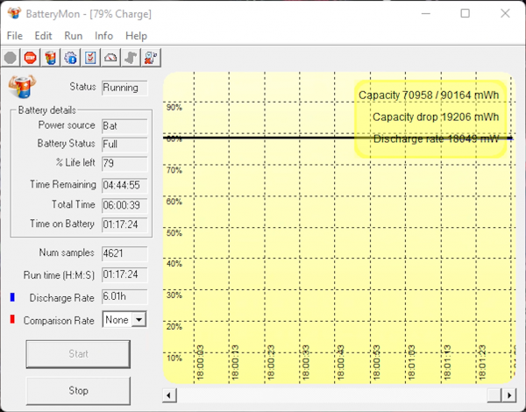Click the 90% axis label on graph
The height and width of the screenshot is (412, 526).
click(x=174, y=107)
